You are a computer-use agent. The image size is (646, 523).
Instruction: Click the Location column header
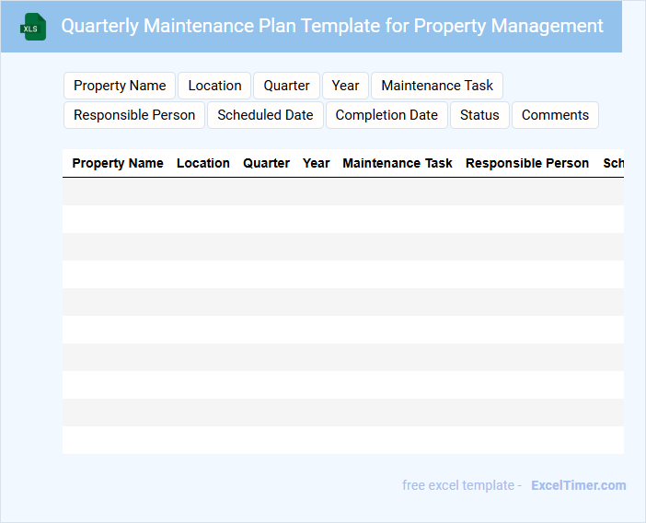[x=203, y=163]
